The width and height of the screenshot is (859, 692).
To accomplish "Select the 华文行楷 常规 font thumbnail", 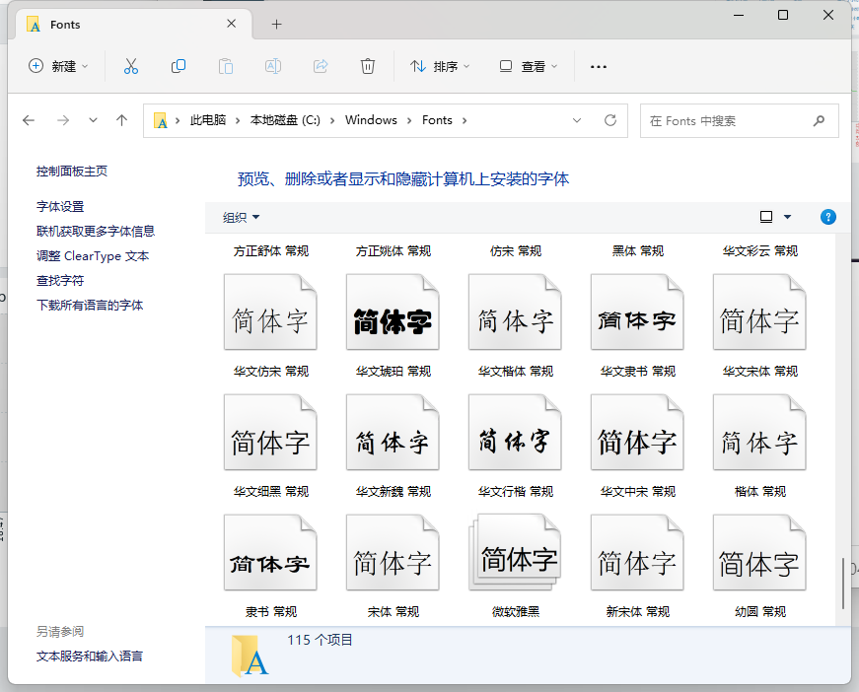I will (x=515, y=433).
